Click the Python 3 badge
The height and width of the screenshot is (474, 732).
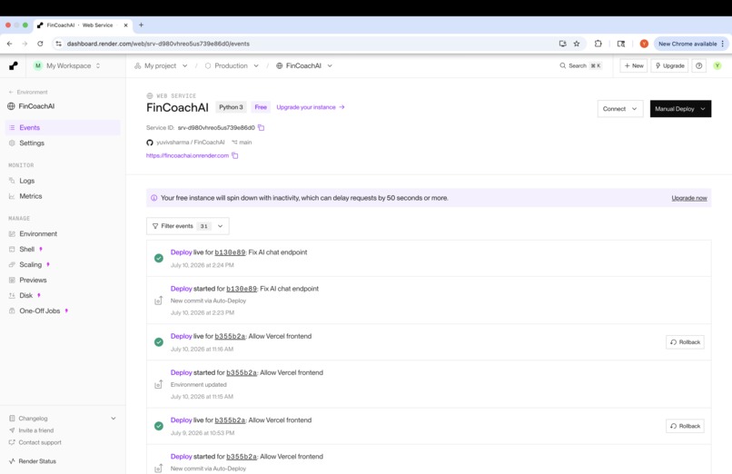[x=231, y=107]
